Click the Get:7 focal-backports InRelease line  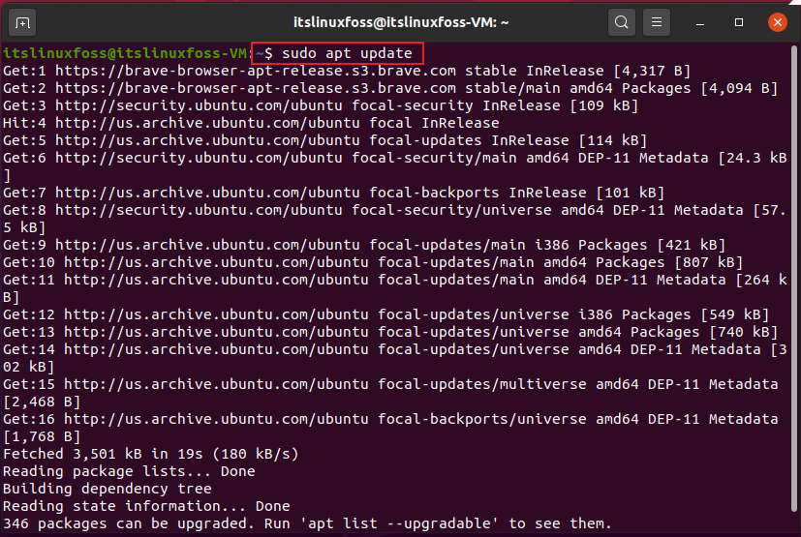333,193
